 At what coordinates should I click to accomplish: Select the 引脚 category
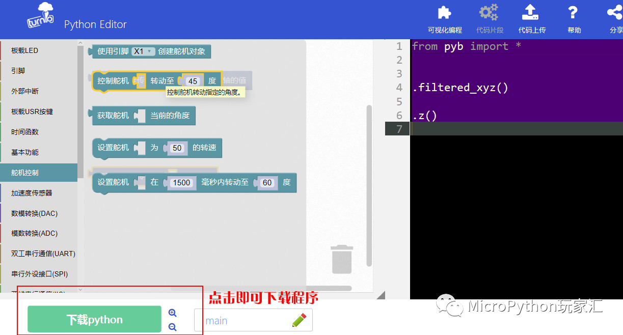point(39,71)
